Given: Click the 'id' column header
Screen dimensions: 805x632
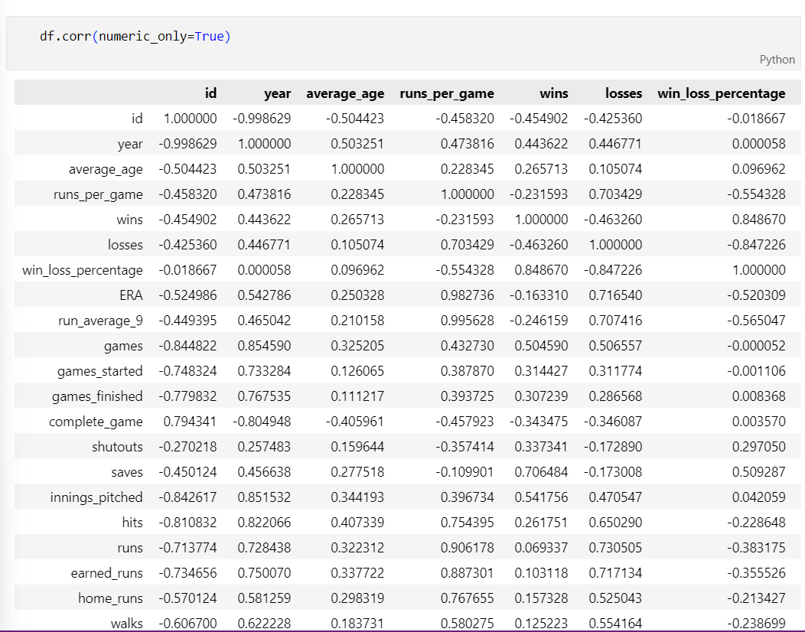Looking at the screenshot, I should coord(210,93).
